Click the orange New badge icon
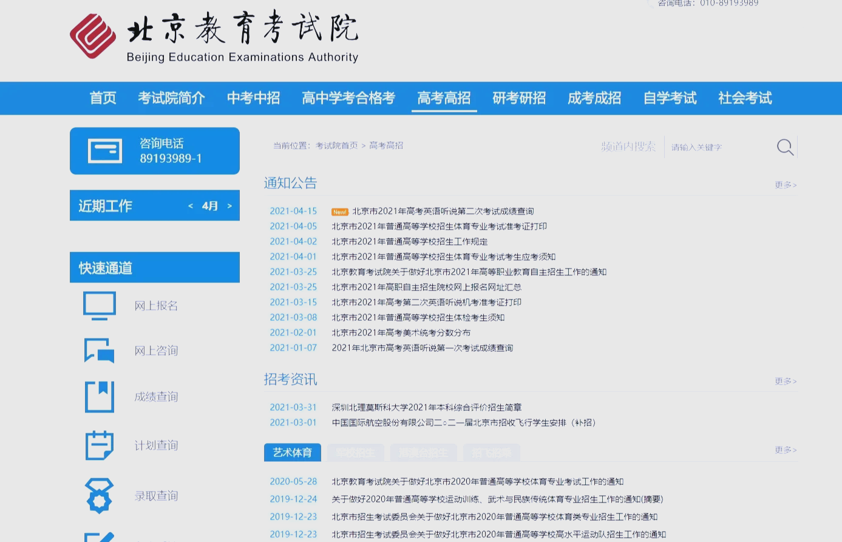842x542 pixels. [x=340, y=211]
